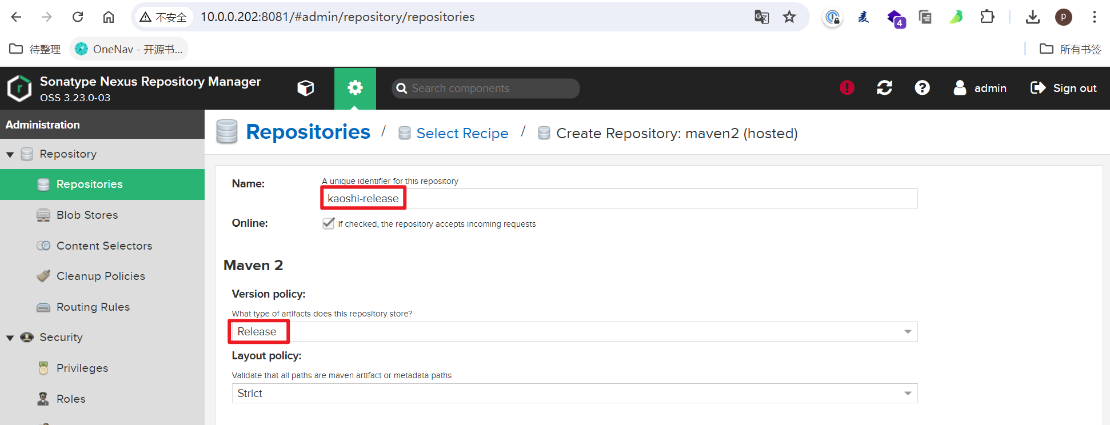1110x425 pixels.
Task: Click the Administration panel header
Action: (102, 125)
